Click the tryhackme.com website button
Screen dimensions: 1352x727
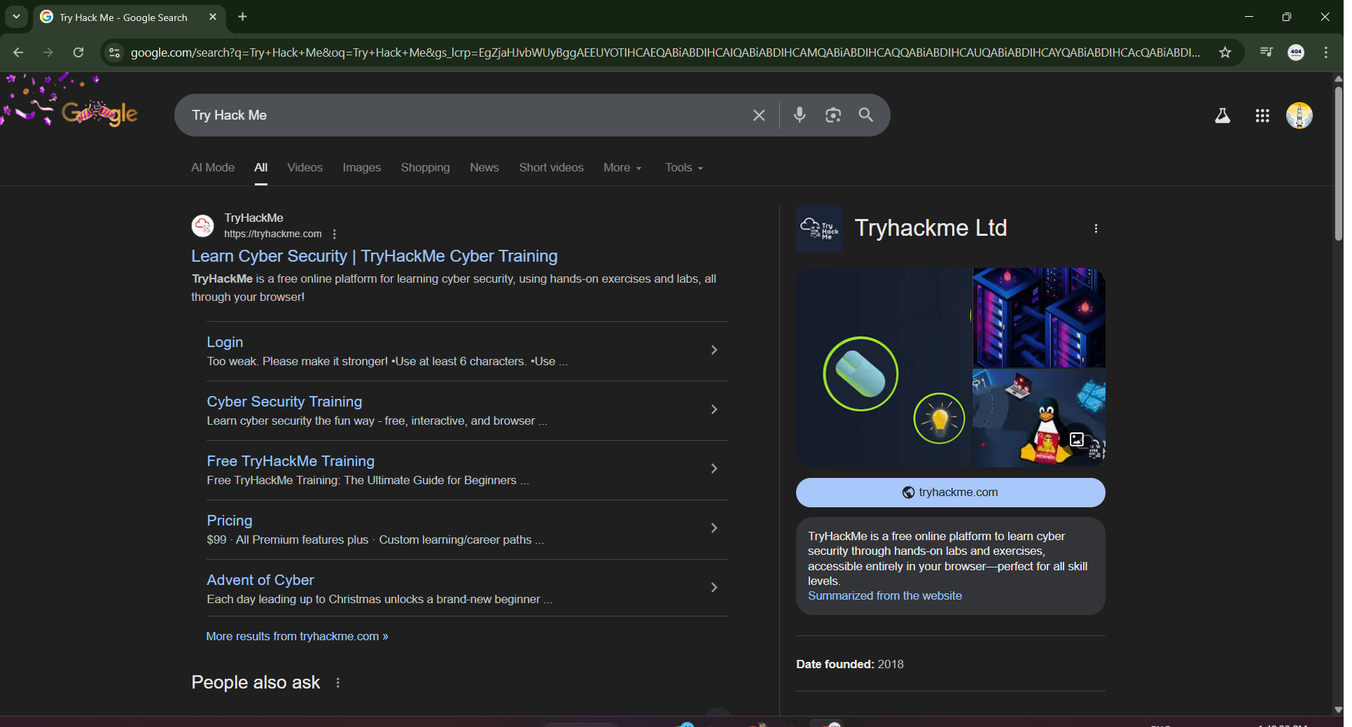coord(951,493)
